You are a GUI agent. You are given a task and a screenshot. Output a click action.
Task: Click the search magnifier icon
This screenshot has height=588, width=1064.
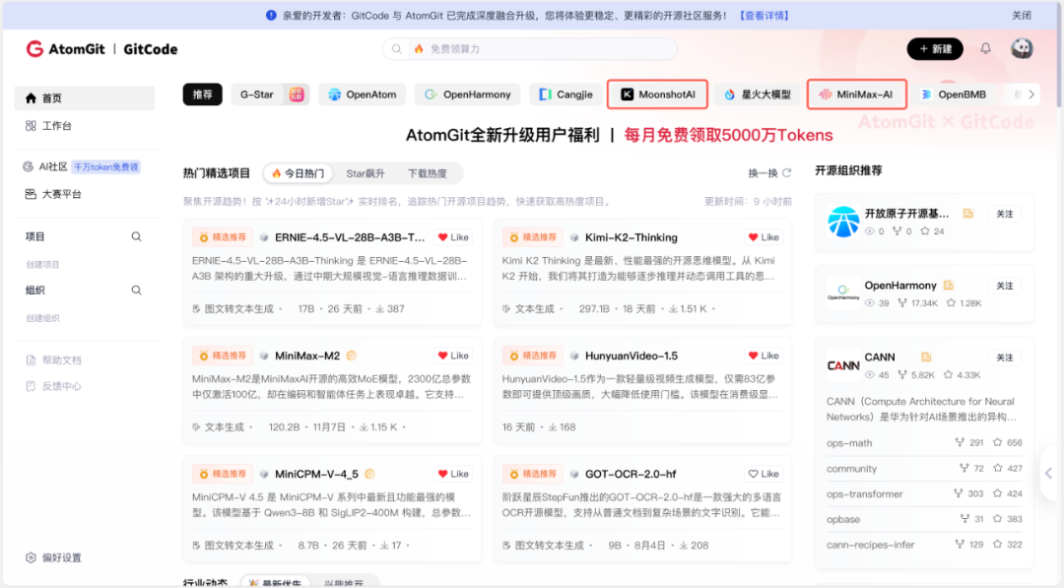[x=397, y=49]
